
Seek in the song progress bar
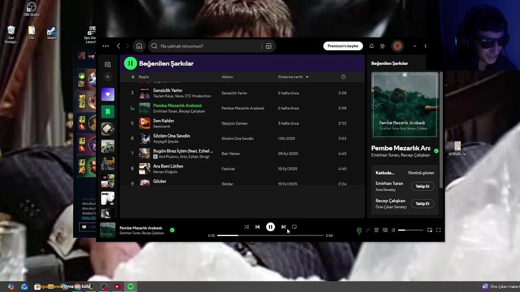tap(270, 236)
